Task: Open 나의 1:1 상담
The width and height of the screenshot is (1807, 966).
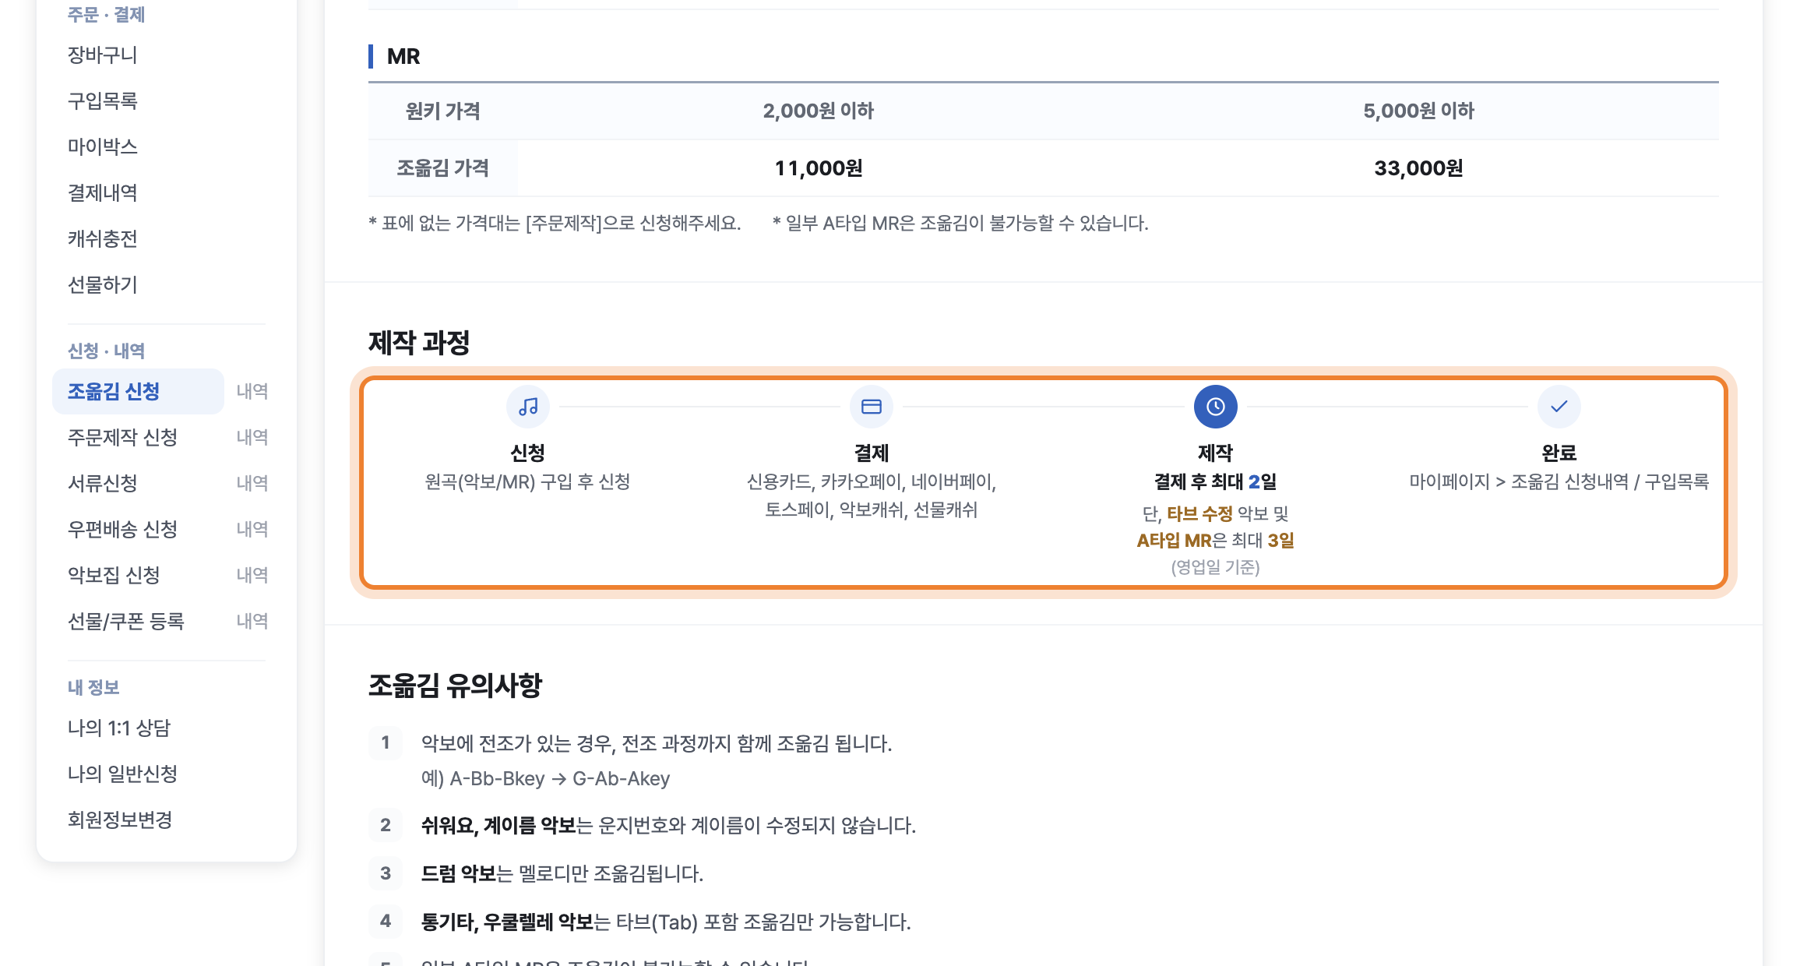Action: click(x=118, y=728)
